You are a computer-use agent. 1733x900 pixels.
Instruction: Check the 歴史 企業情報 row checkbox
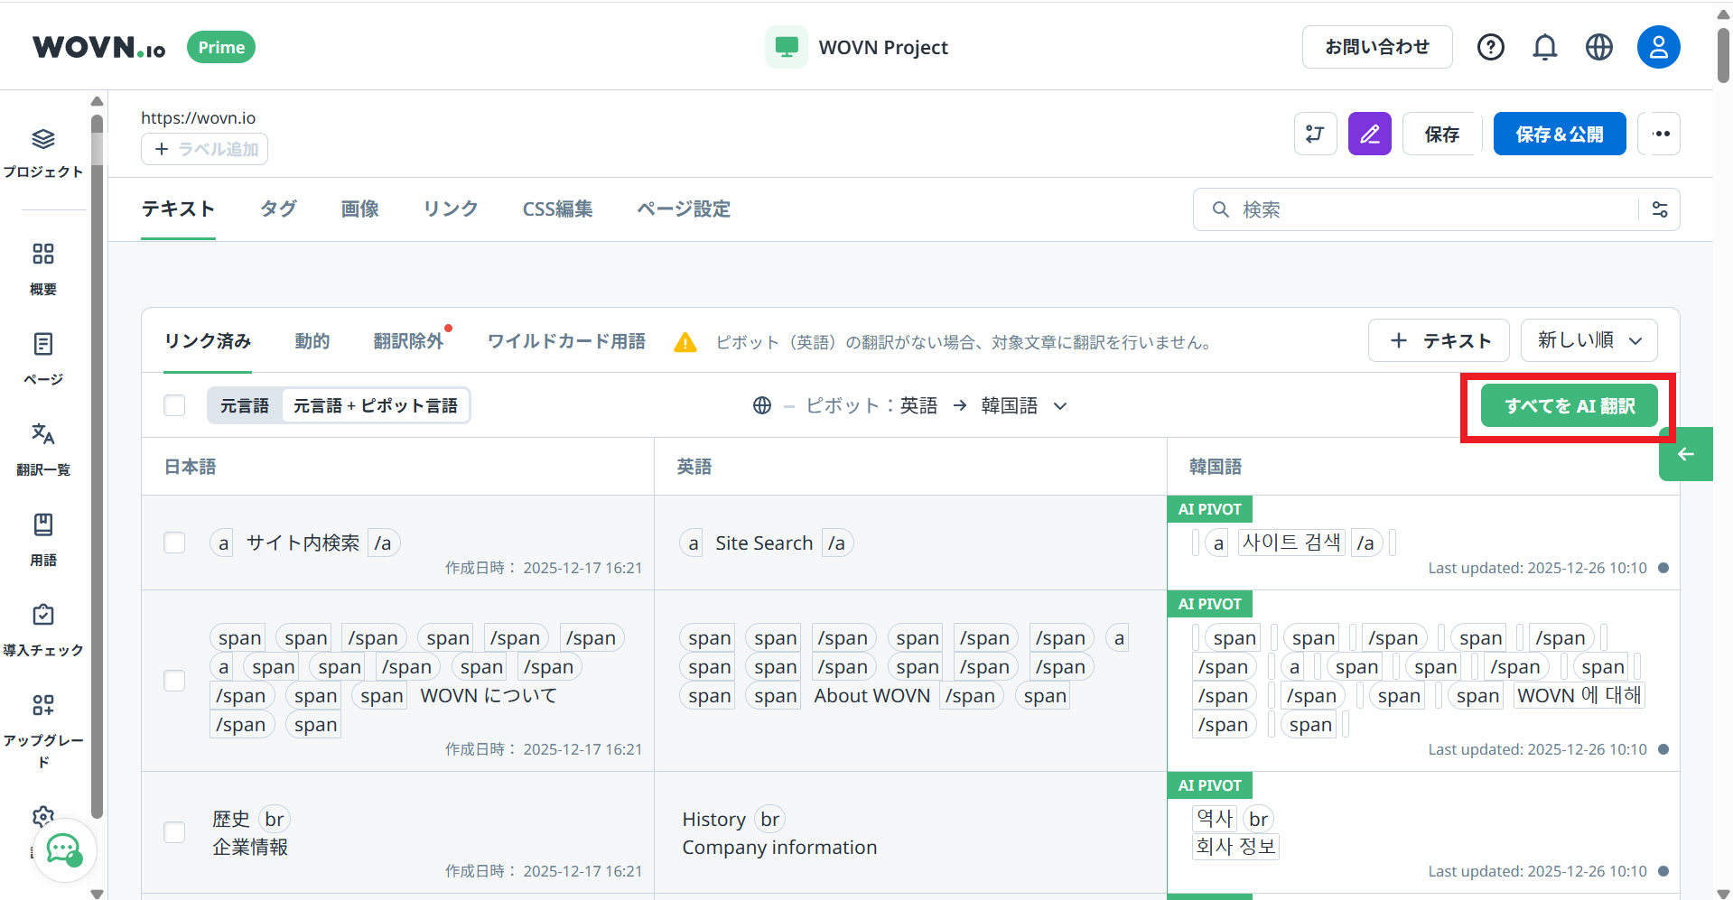174,832
